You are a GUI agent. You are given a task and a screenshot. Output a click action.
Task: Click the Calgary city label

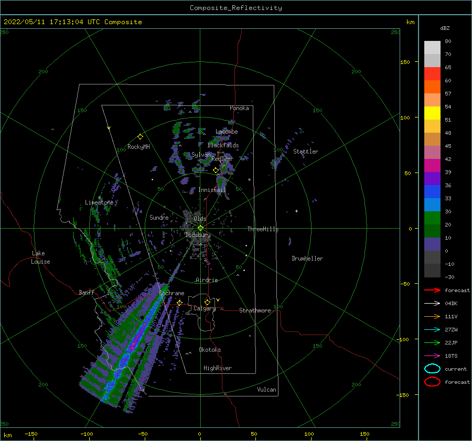coord(205,308)
